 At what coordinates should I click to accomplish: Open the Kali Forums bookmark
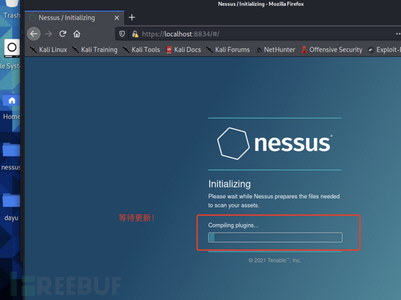click(x=228, y=49)
